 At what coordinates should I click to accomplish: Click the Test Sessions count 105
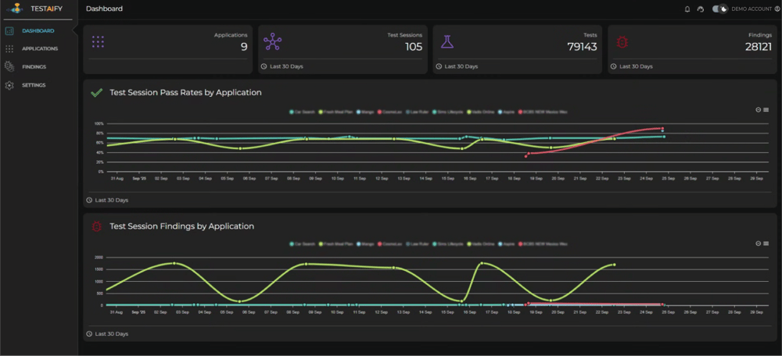tap(413, 47)
